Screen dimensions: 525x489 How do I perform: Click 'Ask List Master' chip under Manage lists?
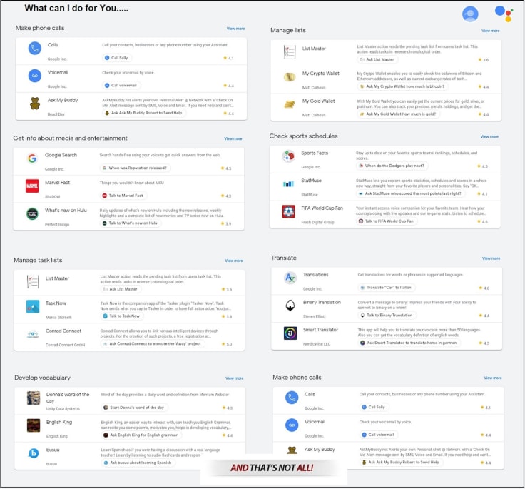[377, 59]
